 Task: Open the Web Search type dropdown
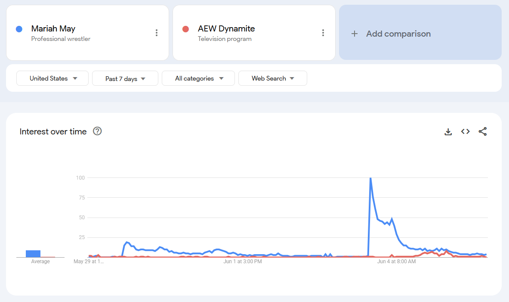click(273, 78)
